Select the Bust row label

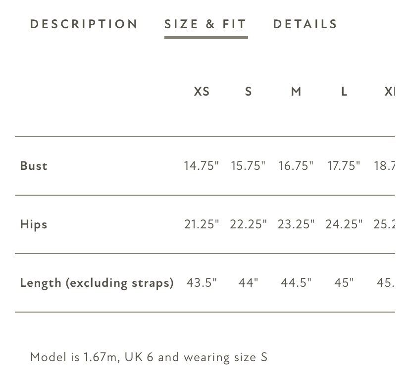click(x=34, y=166)
